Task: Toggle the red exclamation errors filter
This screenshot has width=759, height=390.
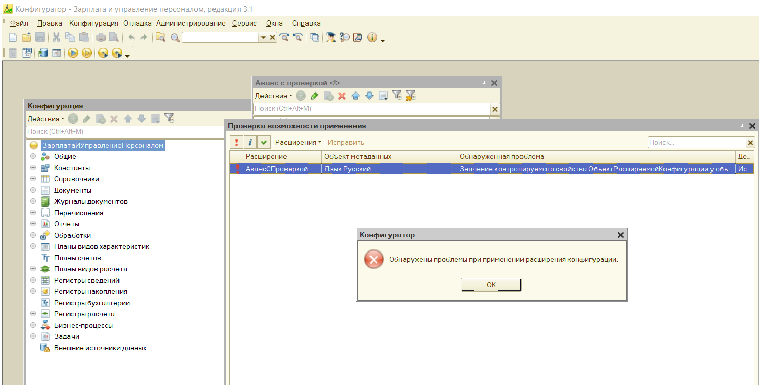Action: [x=236, y=142]
